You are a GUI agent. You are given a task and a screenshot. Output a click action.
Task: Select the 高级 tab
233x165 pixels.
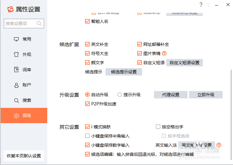[x=24, y=116]
